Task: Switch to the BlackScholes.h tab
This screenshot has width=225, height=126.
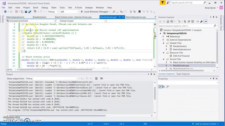Action: 39,17
